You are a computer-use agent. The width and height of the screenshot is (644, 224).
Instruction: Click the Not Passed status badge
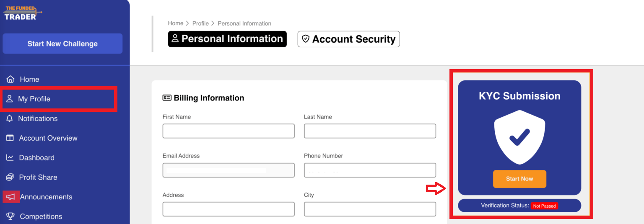coord(544,206)
